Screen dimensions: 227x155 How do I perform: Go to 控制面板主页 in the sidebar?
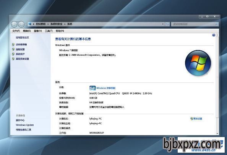pyautogui.click(x=23, y=37)
